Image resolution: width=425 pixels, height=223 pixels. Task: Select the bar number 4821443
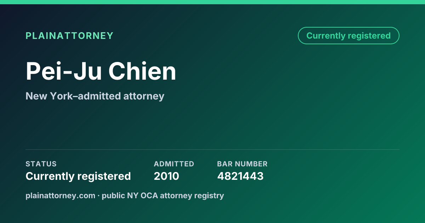tap(240, 176)
